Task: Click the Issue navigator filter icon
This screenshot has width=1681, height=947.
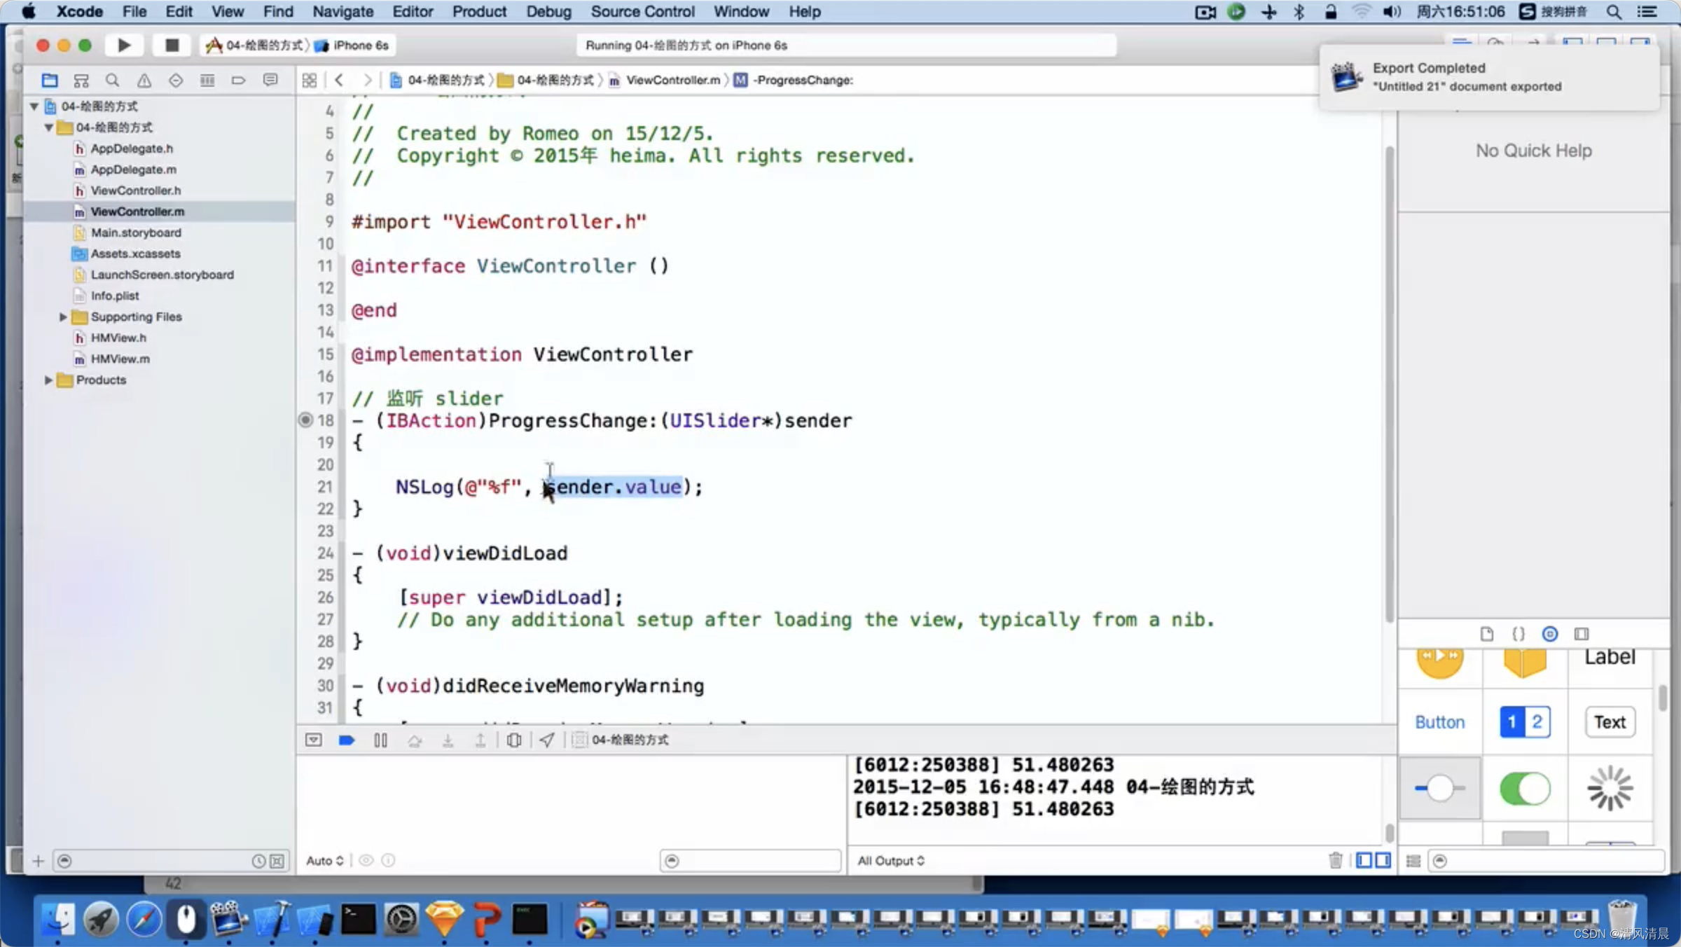Action: click(143, 80)
